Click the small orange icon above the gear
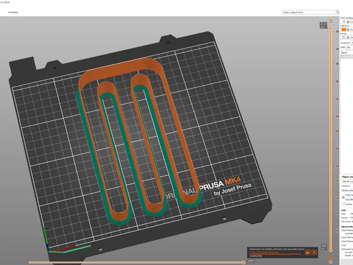Viewport: 353px width, 265px height. pyautogui.click(x=330, y=258)
